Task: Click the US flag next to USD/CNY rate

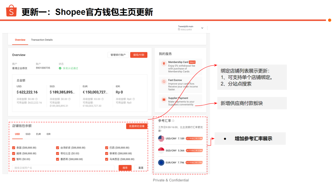Action: tap(162, 138)
